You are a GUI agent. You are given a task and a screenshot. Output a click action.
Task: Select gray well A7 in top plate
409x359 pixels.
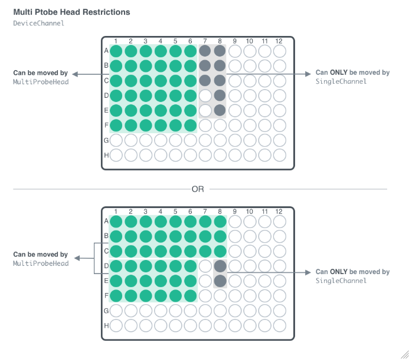click(x=205, y=51)
